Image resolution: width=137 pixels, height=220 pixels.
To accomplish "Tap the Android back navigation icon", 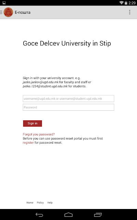I will 39,214.
